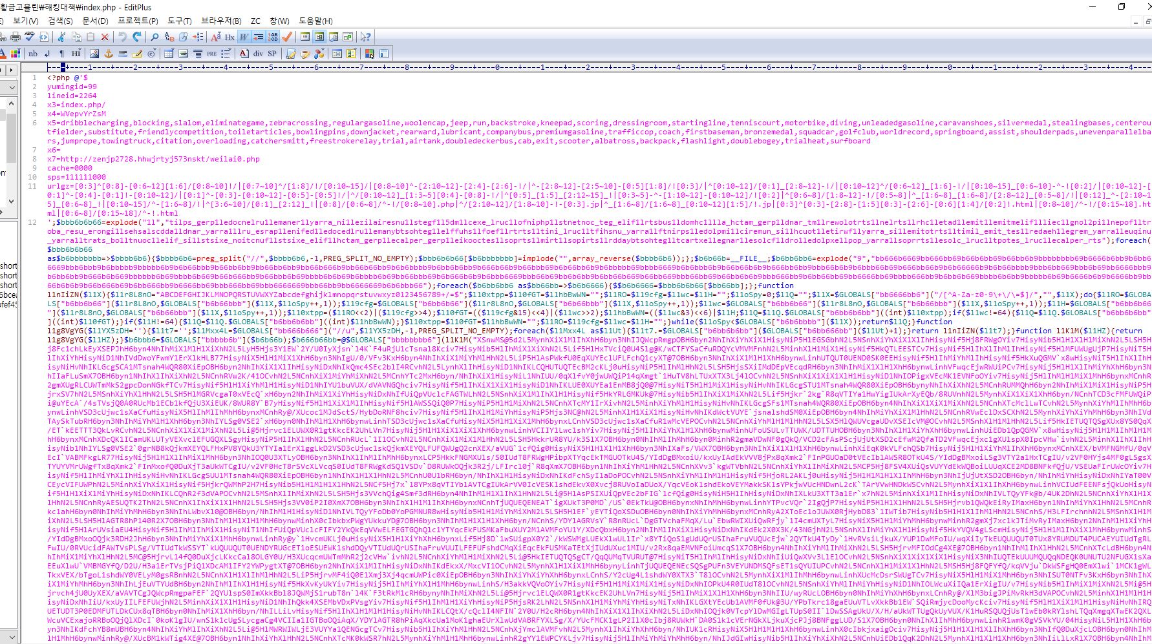Screen dimensions: 1152x644
Task: Toggle the directory window panel button
Action: [304, 37]
